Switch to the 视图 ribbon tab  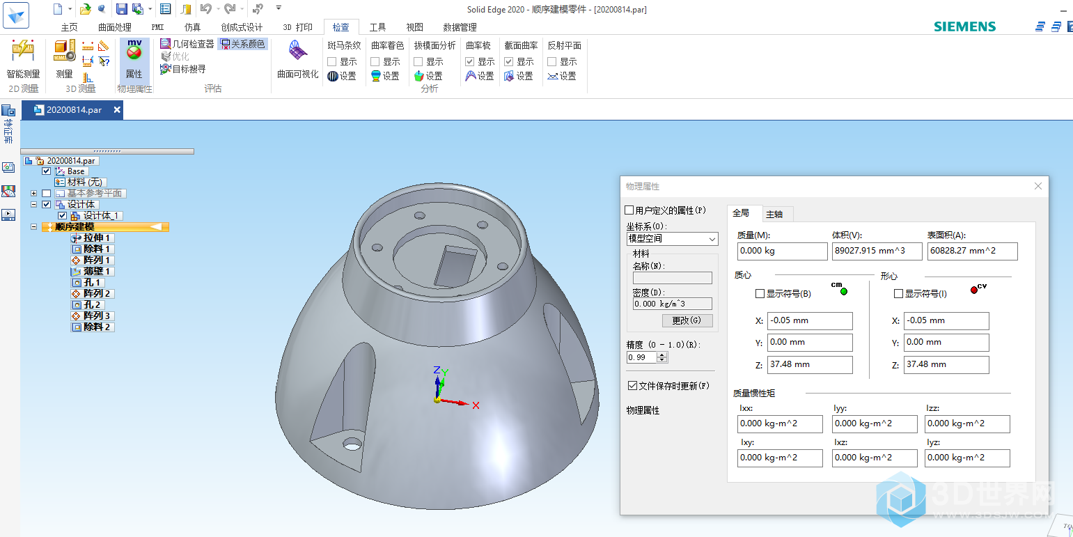(414, 27)
